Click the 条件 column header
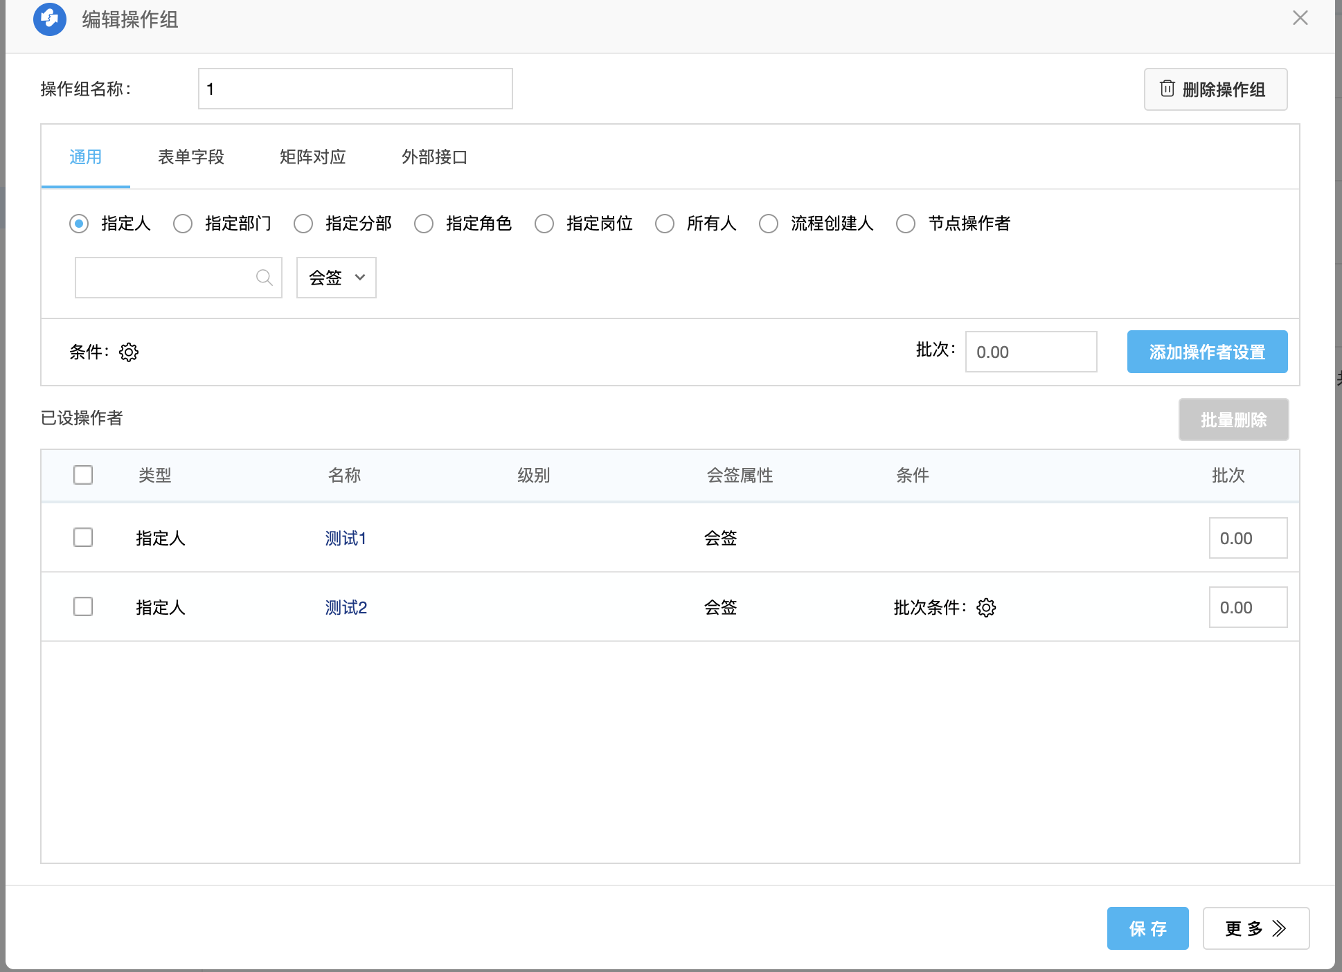This screenshot has width=1342, height=972. [x=913, y=476]
